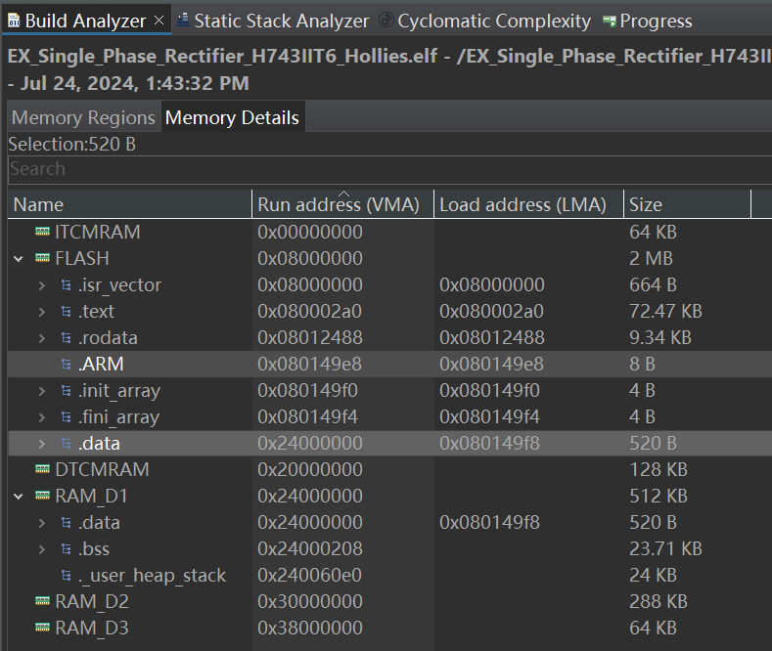Sort by Run address (VMA) column

(x=338, y=204)
